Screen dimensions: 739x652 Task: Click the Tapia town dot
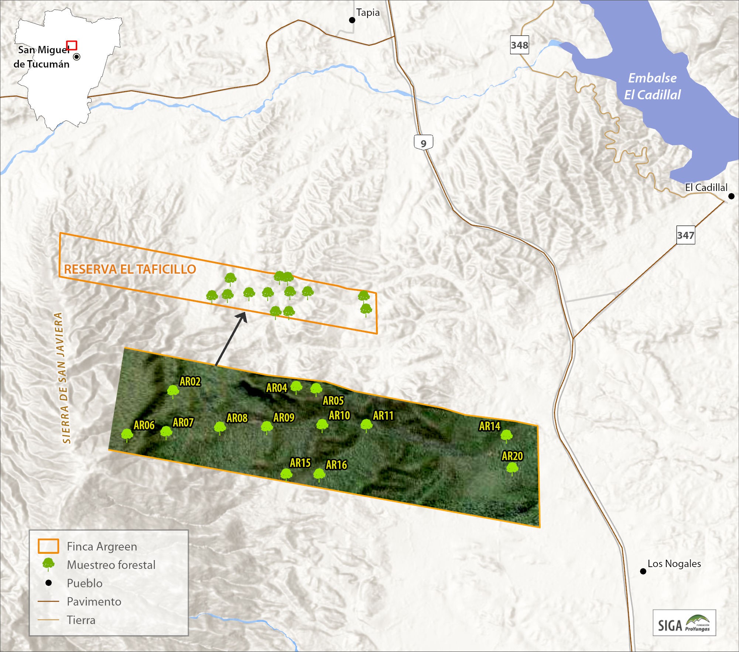(x=352, y=20)
